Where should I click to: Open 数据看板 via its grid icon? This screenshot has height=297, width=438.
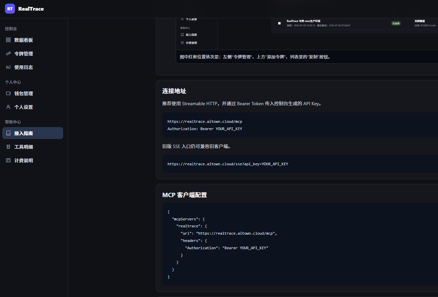coord(8,40)
